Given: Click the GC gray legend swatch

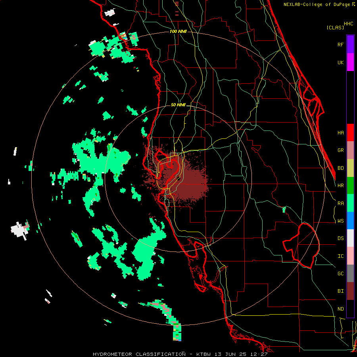Looking at the screenshot, I should [x=350, y=273].
